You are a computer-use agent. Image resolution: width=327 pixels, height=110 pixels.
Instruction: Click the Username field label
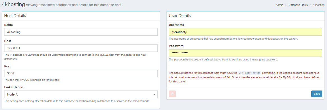[176, 25]
